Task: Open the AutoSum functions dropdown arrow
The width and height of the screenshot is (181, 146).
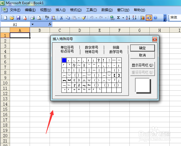Action: (x=123, y=18)
